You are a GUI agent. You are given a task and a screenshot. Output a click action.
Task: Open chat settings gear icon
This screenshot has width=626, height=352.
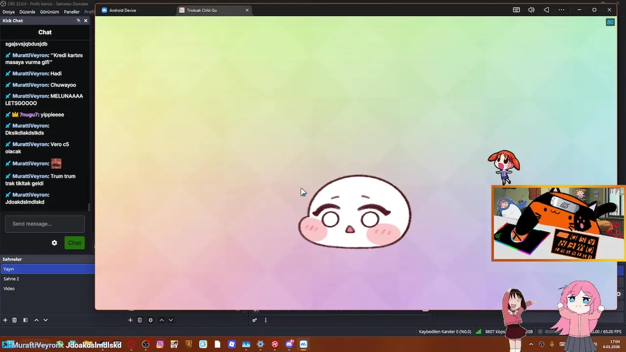pyautogui.click(x=54, y=243)
